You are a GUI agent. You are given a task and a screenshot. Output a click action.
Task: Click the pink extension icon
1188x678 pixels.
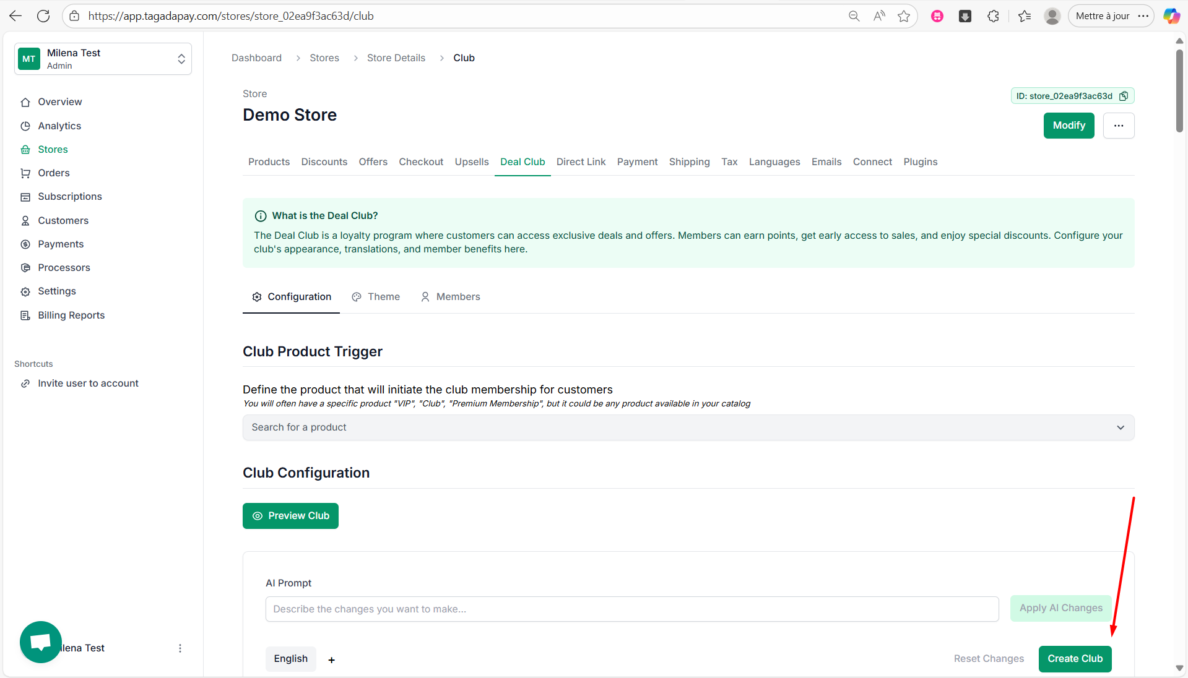coord(937,16)
